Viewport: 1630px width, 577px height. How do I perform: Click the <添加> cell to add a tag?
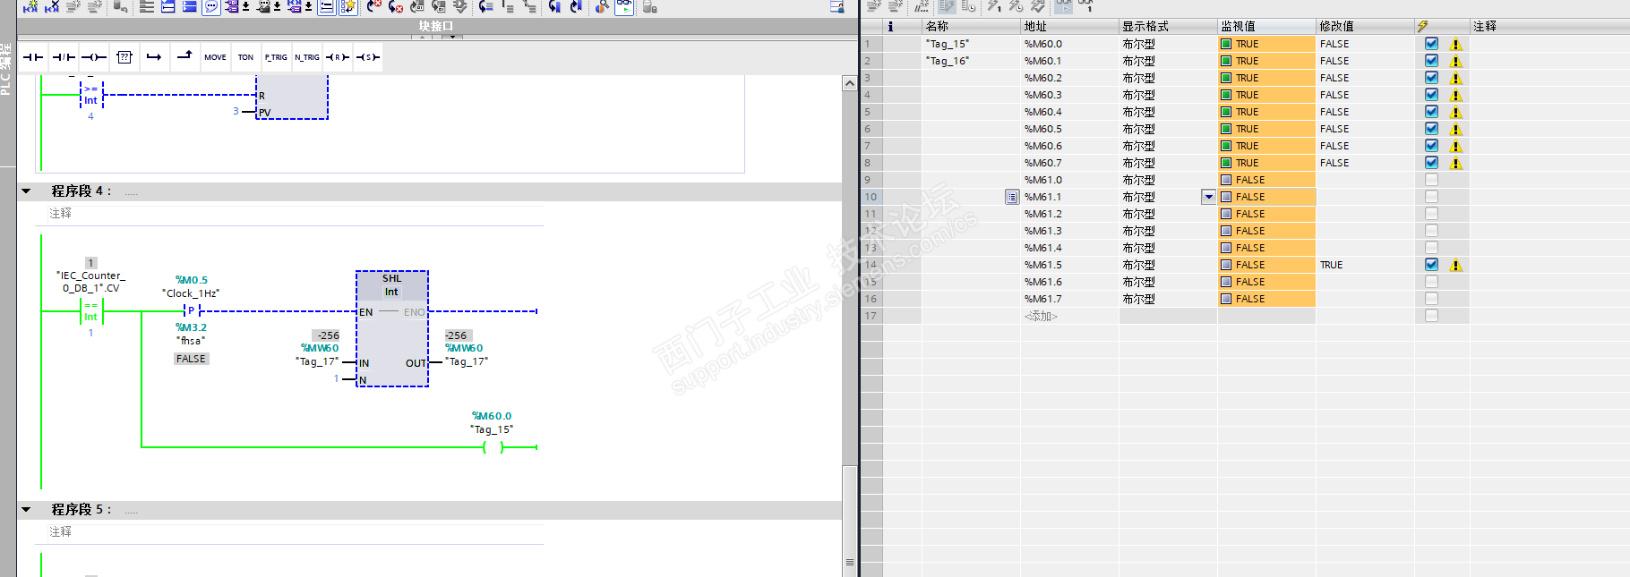(1069, 316)
